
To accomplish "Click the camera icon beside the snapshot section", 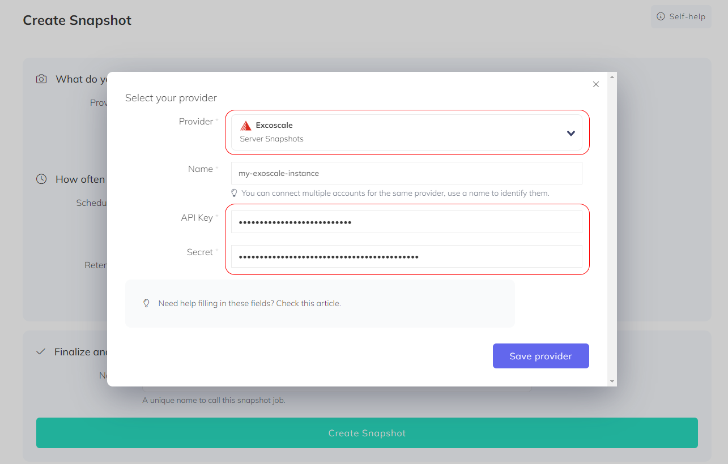I will [41, 79].
